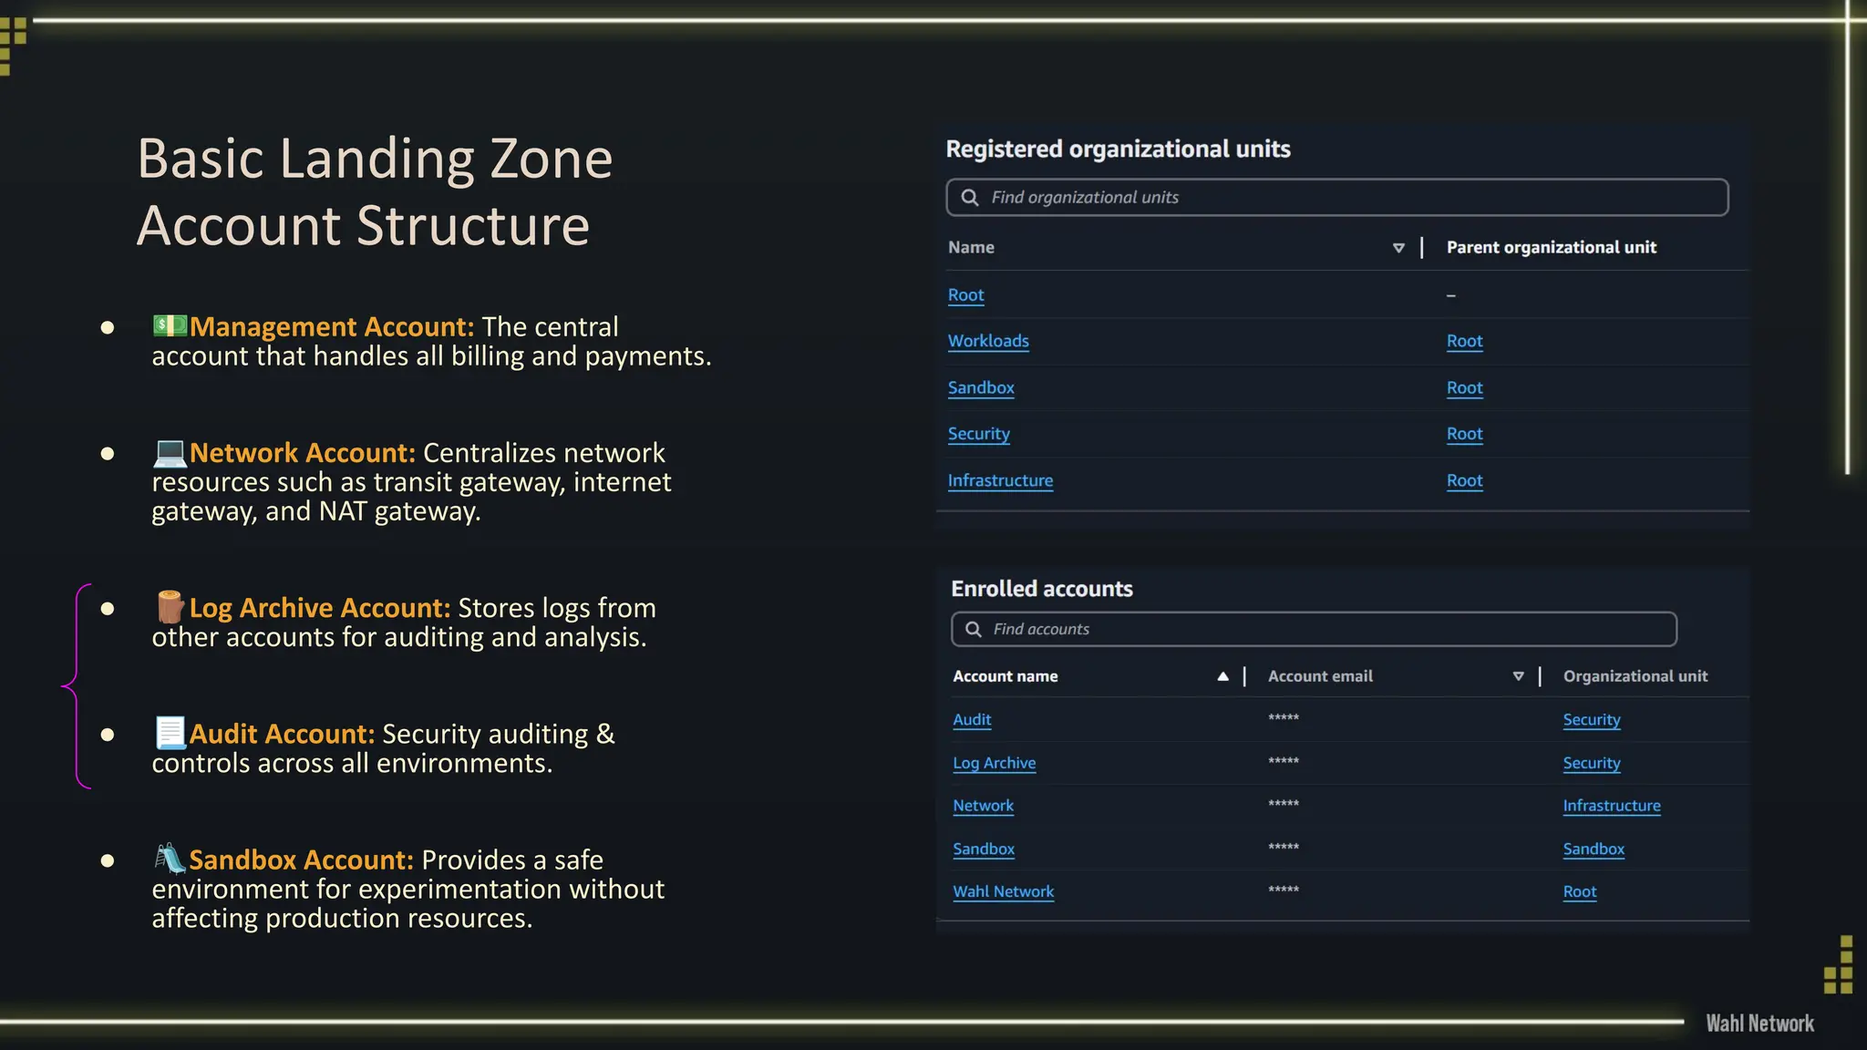Click the Network Account label

click(303, 452)
